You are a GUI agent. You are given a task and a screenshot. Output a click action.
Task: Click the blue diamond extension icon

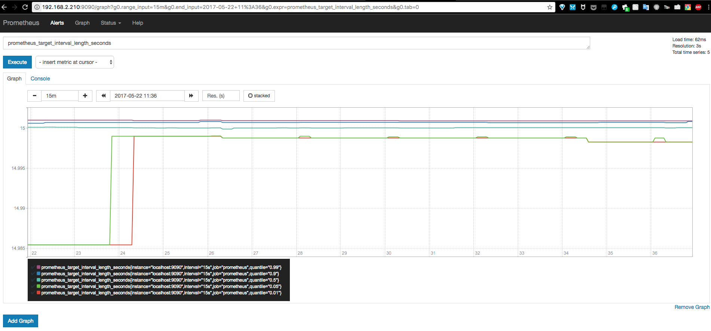(x=562, y=7)
